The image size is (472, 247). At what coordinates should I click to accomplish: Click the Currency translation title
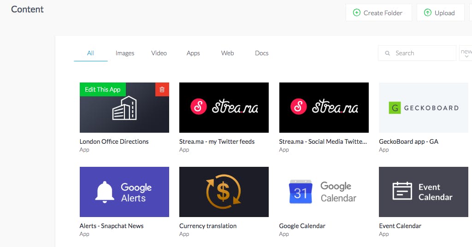tap(208, 226)
